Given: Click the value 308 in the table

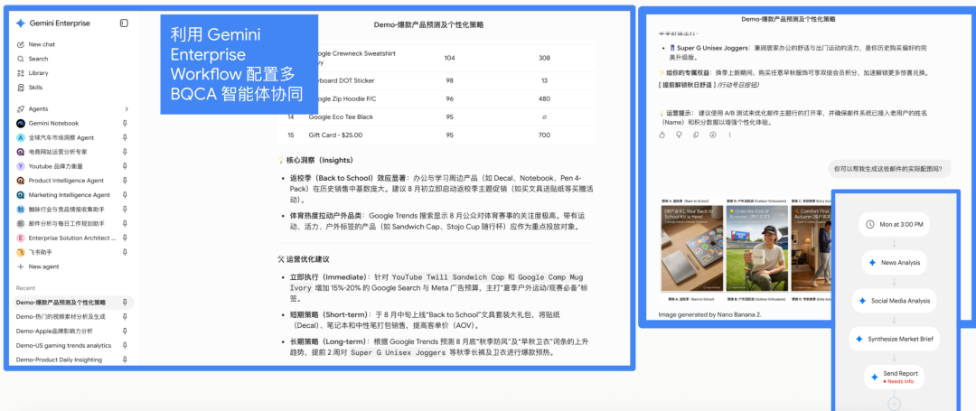Looking at the screenshot, I should tap(544, 58).
